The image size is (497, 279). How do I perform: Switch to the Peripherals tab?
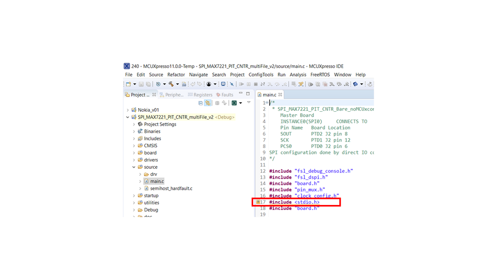[172, 95]
